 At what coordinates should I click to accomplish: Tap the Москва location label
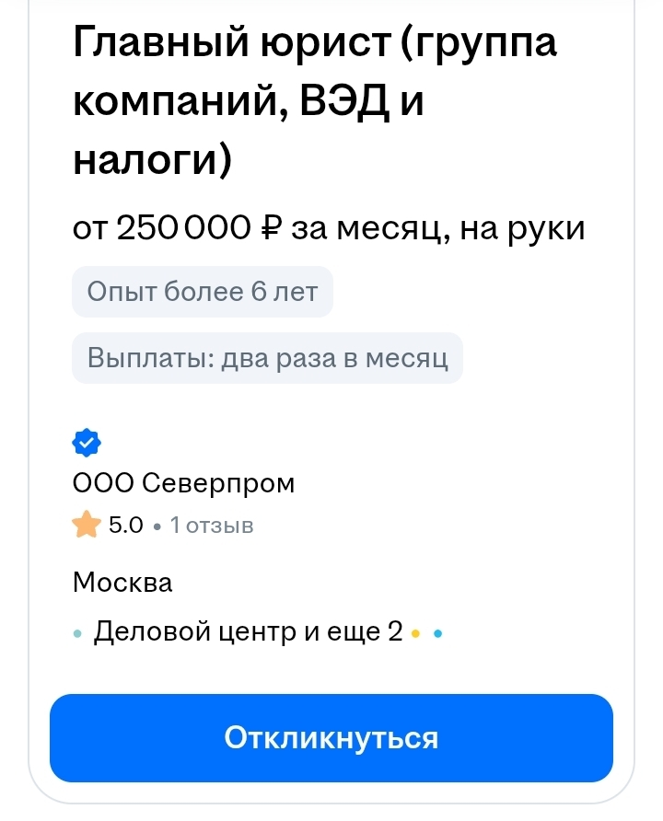click(x=122, y=583)
